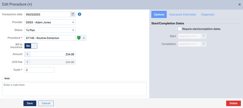Click the Completion date input field
Image resolution: width=243 pixels, height=108 pixels.
tap(190, 44)
